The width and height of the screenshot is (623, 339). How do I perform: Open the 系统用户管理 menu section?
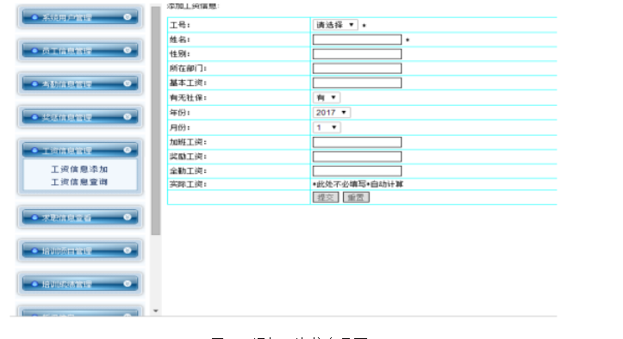coord(80,17)
